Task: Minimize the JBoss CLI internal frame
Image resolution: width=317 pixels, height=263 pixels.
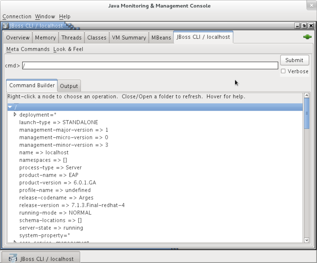Action: pos(297,26)
